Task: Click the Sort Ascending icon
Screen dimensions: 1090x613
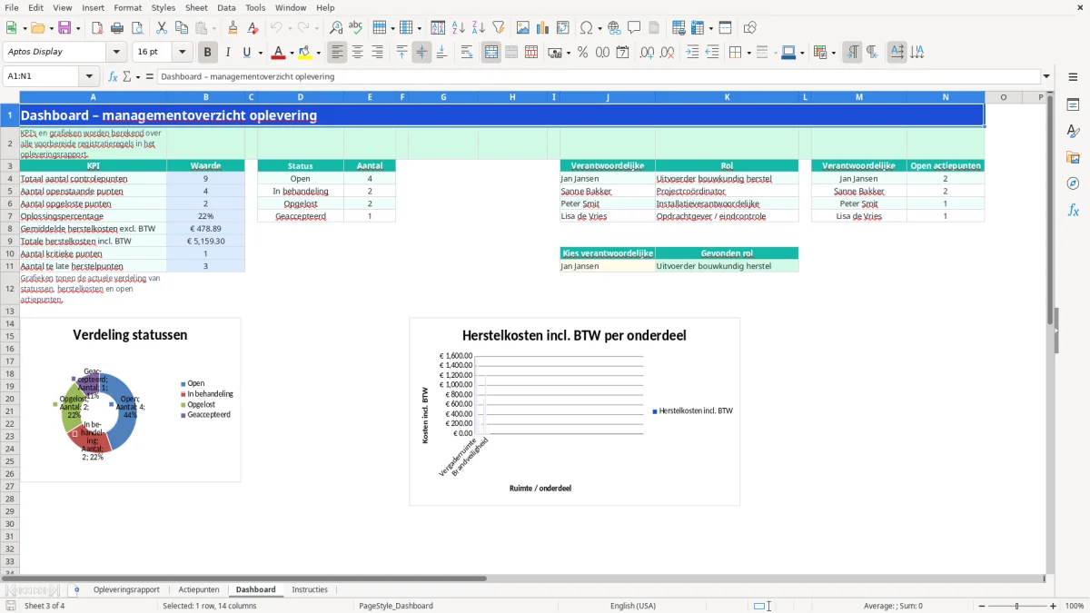Action: [458, 28]
